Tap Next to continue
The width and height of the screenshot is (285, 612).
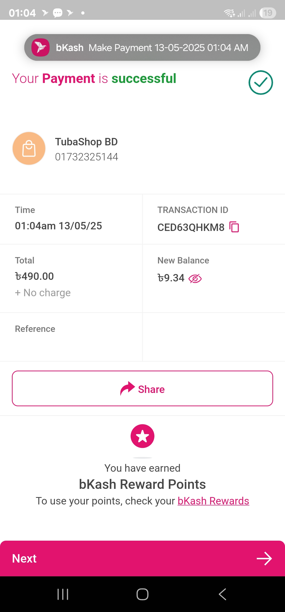(24, 559)
